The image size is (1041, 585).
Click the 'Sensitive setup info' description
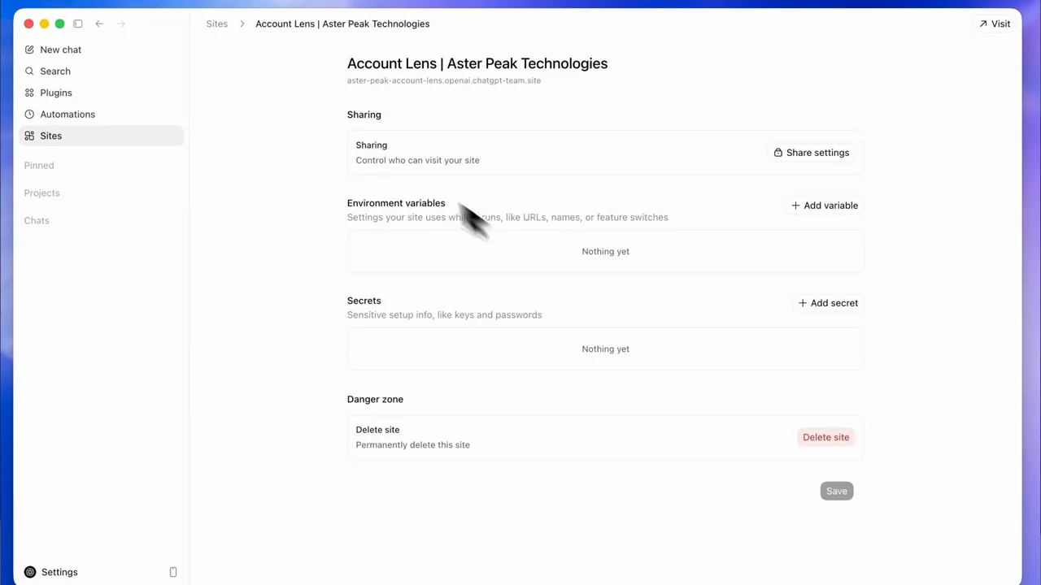pyautogui.click(x=444, y=314)
